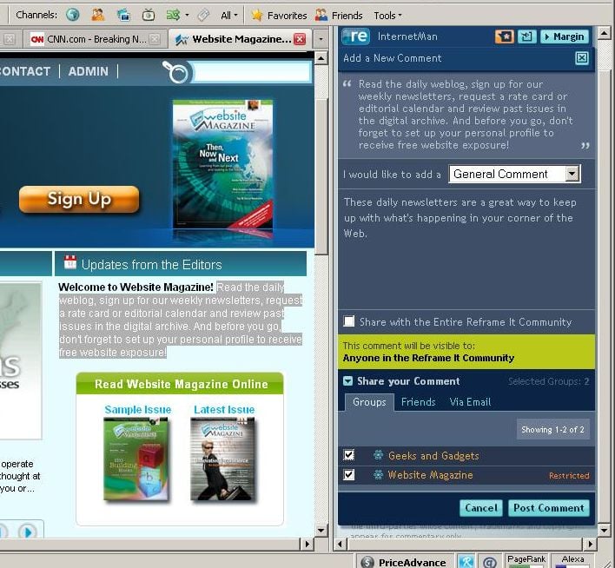Click the orange Sign Up button
Screen dimensions: 615x568
click(79, 199)
